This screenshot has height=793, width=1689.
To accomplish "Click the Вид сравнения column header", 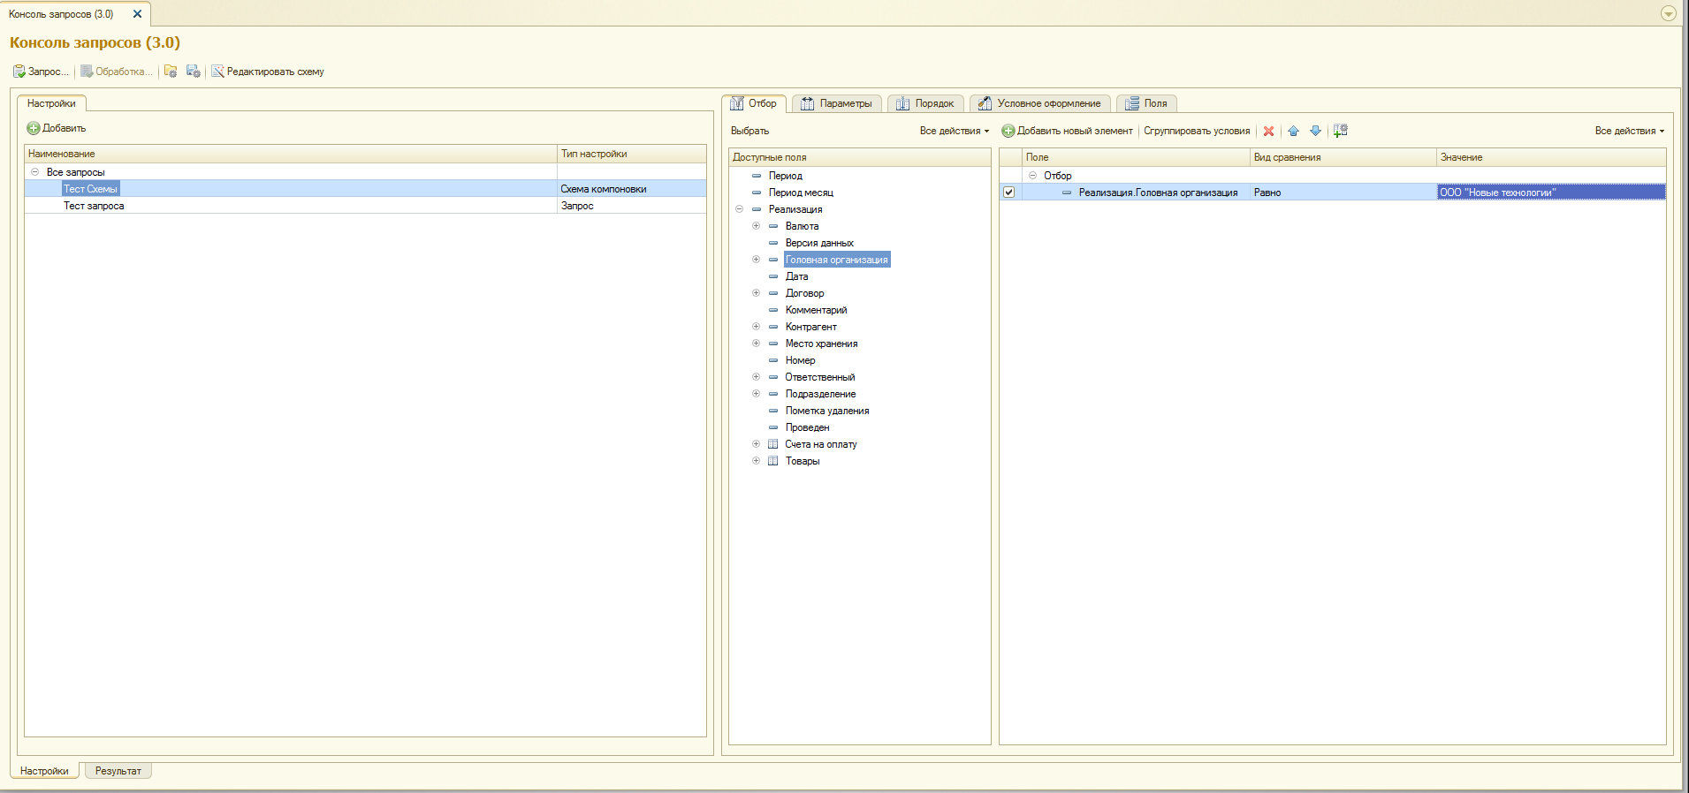I will point(1343,157).
